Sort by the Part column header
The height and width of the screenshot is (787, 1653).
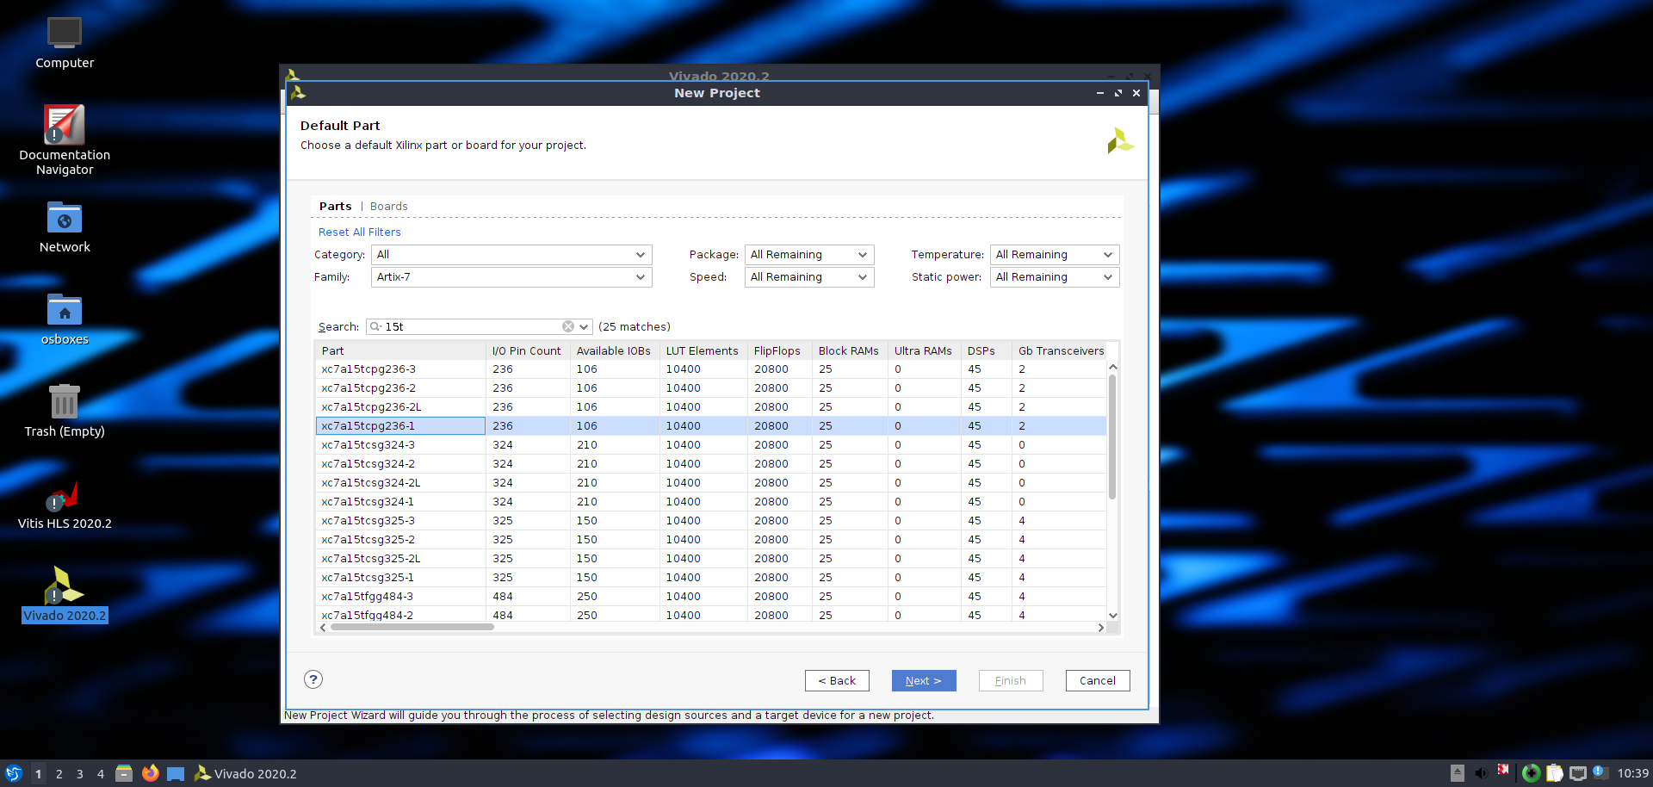coord(400,350)
